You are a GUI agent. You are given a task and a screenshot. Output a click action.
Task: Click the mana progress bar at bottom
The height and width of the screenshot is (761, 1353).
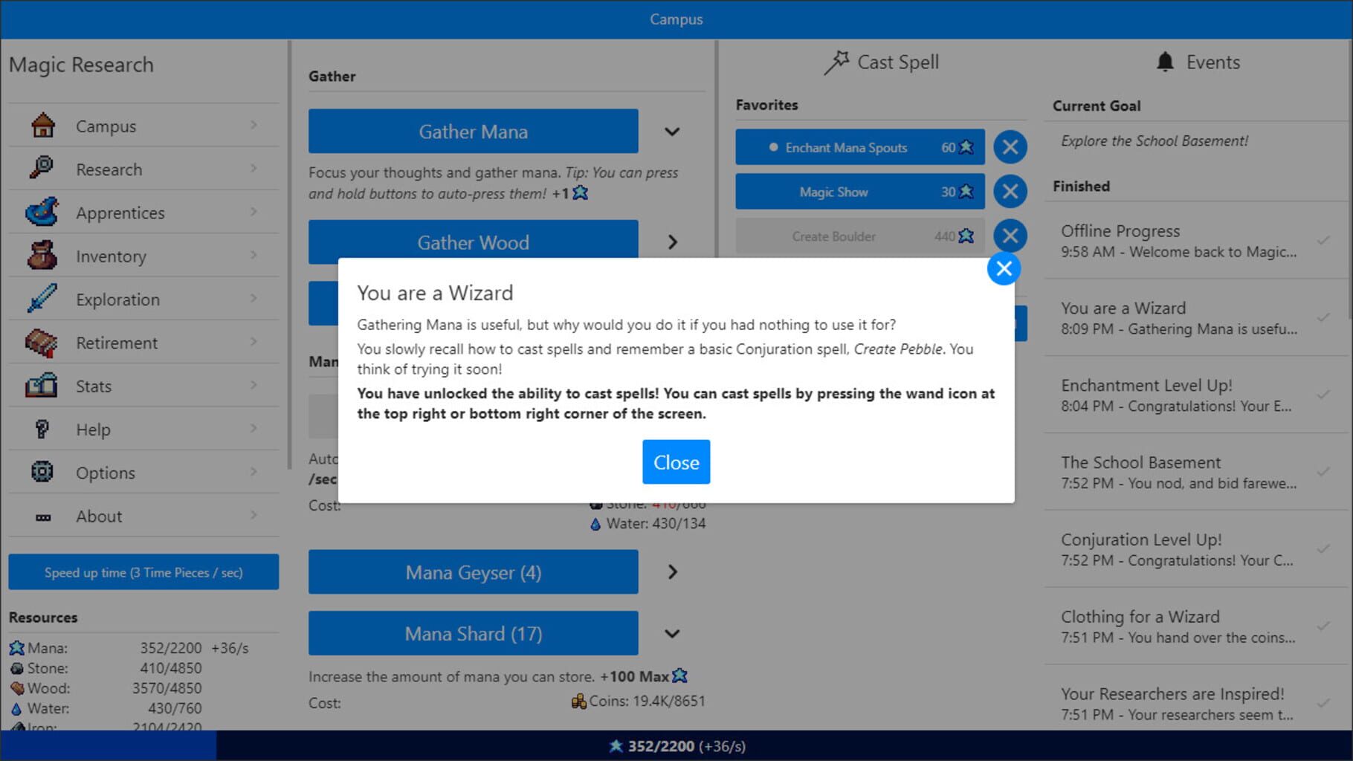tap(676, 745)
